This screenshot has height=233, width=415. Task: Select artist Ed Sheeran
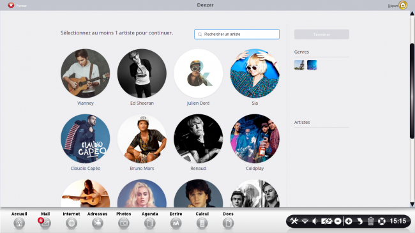click(x=142, y=73)
